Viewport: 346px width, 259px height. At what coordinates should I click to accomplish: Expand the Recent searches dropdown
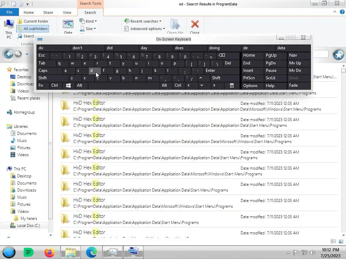point(143,21)
